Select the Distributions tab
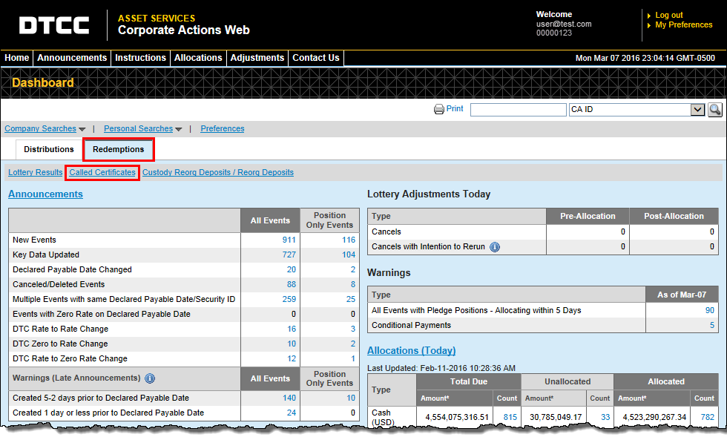Screen dimensions: 727x440 click(49, 149)
